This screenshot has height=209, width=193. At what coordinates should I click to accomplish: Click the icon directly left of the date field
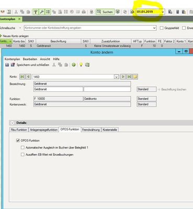tap(132, 11)
